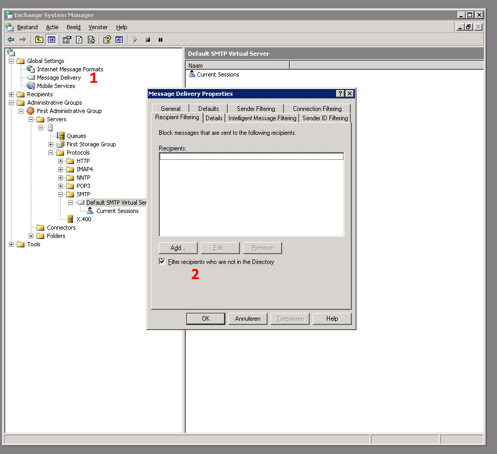This screenshot has height=454, width=497.
Task: Click the Show/Hide action pane icon
Action: pyautogui.click(x=119, y=40)
